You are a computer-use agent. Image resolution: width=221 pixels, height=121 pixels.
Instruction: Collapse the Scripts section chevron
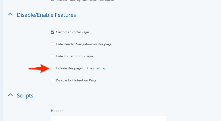coord(10,95)
